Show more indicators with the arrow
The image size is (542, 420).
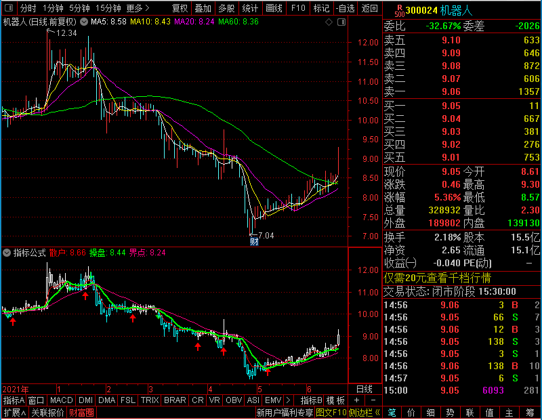tap(288, 400)
